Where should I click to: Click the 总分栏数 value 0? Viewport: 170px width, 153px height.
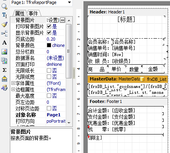click(x=48, y=52)
